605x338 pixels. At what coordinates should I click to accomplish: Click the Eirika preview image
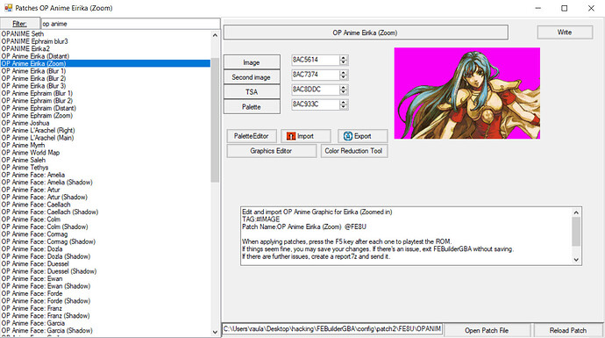[x=466, y=93]
